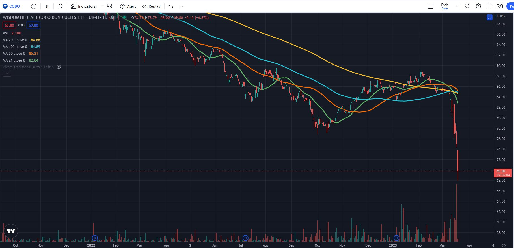The image size is (514, 248).
Task: Enter fullscreen mode
Action: click(489, 6)
